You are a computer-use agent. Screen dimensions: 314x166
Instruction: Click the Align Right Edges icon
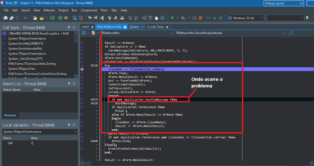pyautogui.click(x=96, y=18)
